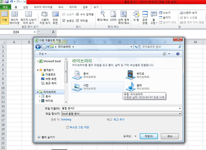Set zoom to 100%
The height and width of the screenshot is (150, 206).
tap(113, 16)
